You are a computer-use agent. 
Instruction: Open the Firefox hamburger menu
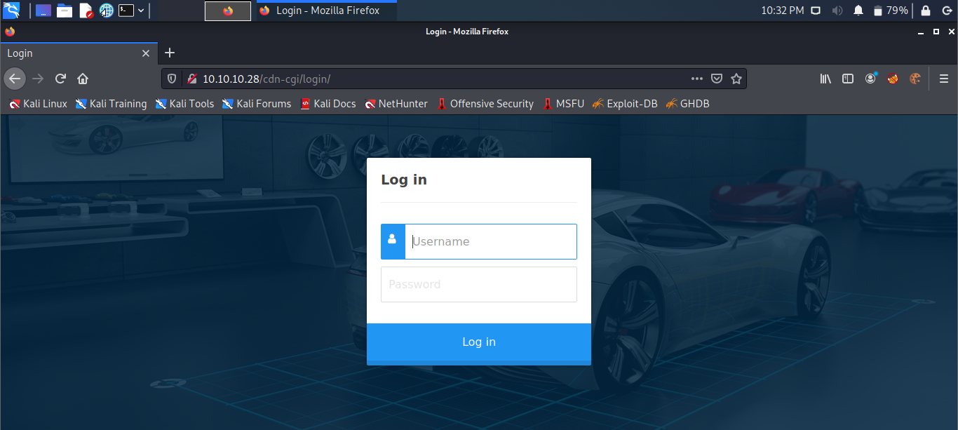pyautogui.click(x=944, y=79)
